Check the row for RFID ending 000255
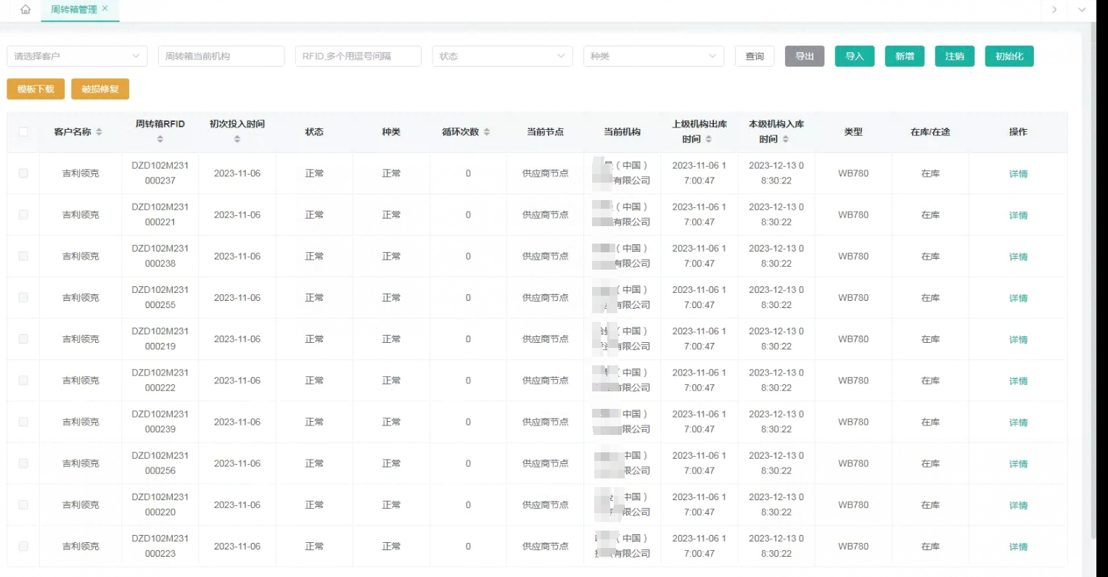The image size is (1108, 577). coord(23,297)
